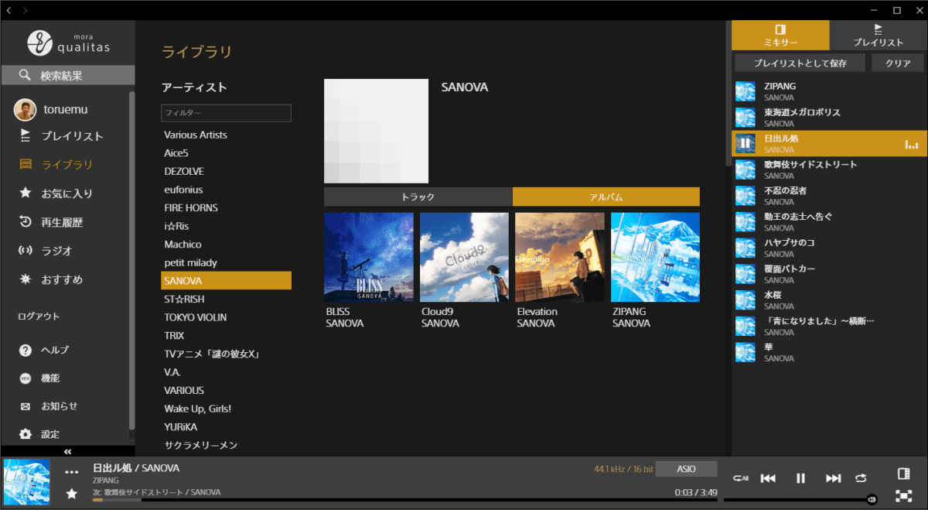Select artist Aice5

(x=226, y=153)
